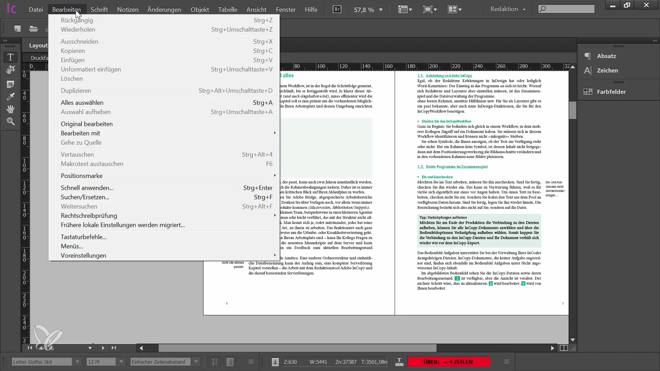Open the view options icon menu
The image size is (660, 371).
point(405,9)
